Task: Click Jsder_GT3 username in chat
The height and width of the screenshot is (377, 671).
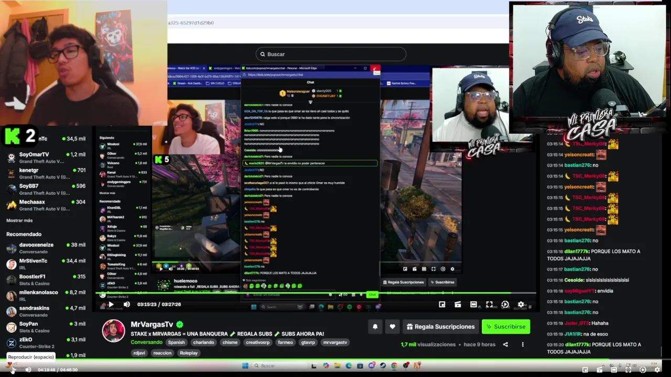Action: click(x=577, y=323)
